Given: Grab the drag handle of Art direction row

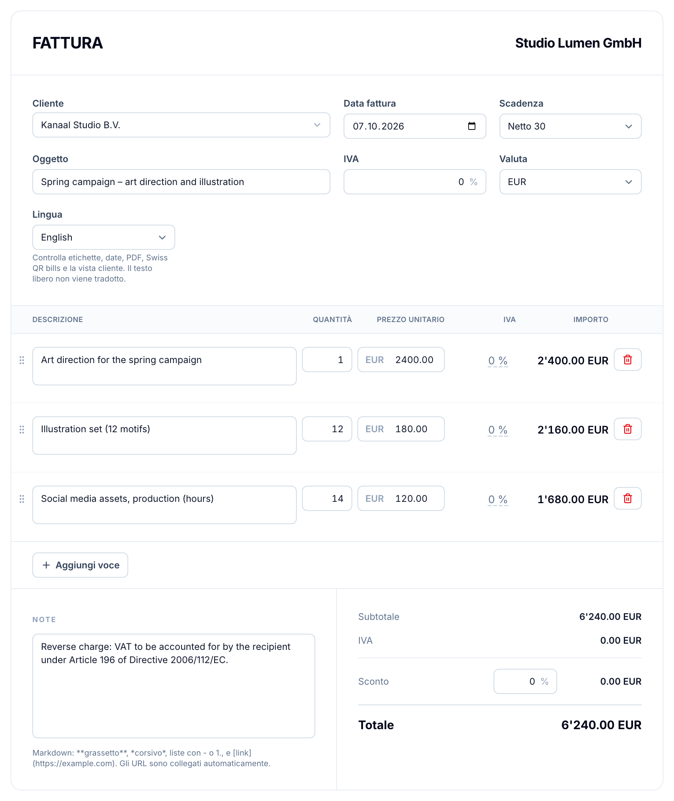Looking at the screenshot, I should click(x=22, y=360).
